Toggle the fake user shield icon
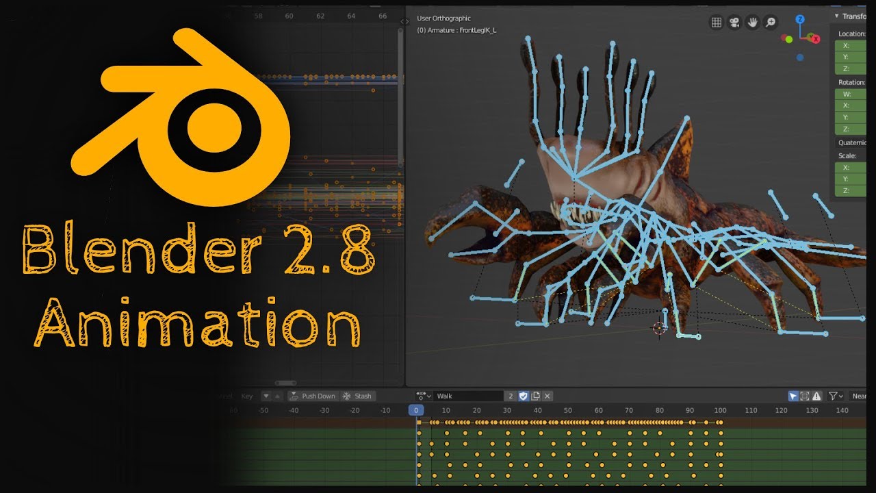The width and height of the screenshot is (876, 493). pos(524,396)
